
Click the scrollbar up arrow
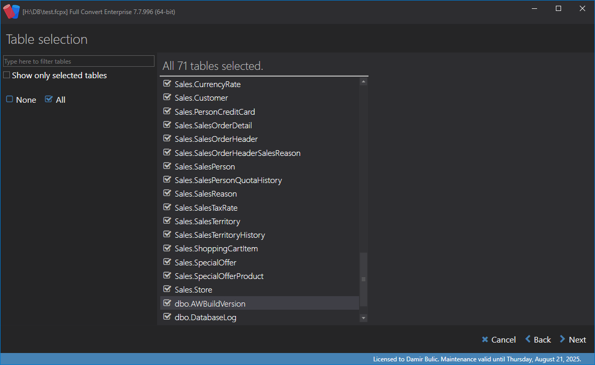363,82
